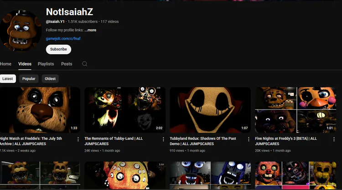Click the 24K views · 1 month ago text
Image resolution: width=342 pixels, height=190 pixels.
[102, 150]
